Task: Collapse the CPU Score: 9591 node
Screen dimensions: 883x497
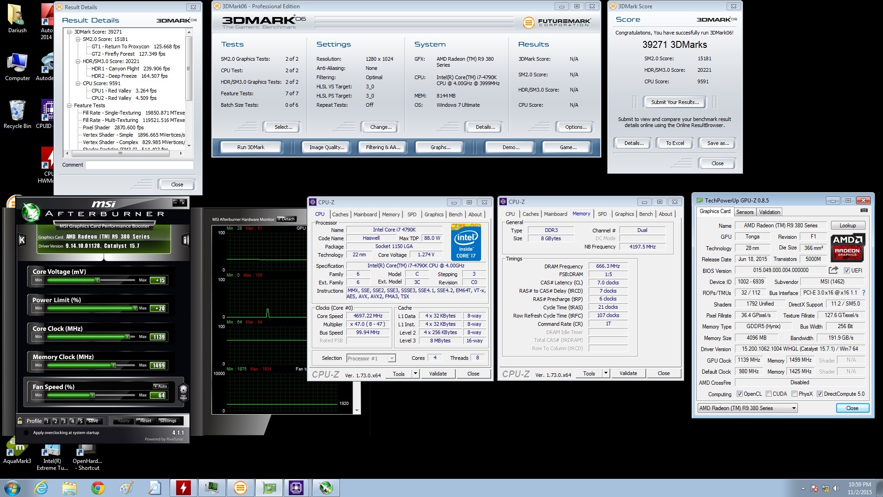Action: pyautogui.click(x=78, y=83)
